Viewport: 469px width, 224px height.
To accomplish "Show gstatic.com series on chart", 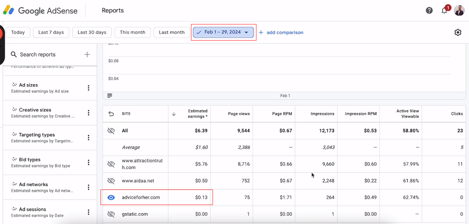I will (111, 214).
